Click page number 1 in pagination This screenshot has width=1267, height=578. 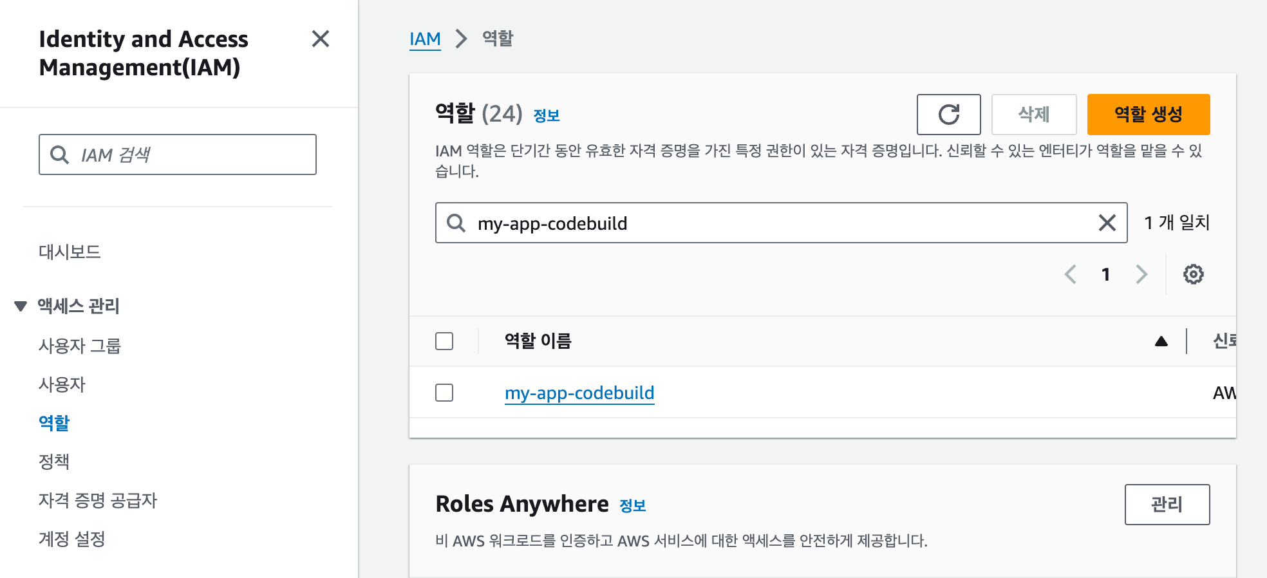coord(1105,274)
